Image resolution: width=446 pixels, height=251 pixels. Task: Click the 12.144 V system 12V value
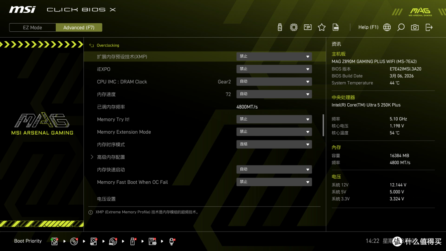pos(398,185)
